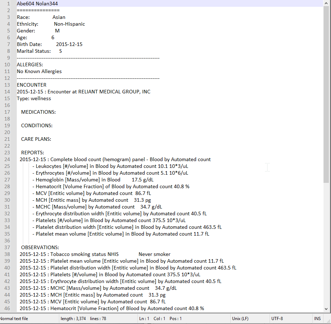Click the CARE PLANS: heading text

(x=36, y=139)
